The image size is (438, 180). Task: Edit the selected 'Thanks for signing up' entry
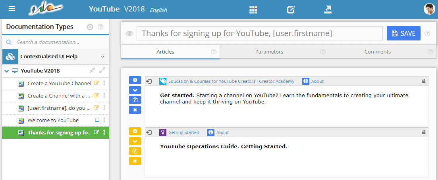pyautogui.click(x=96, y=132)
